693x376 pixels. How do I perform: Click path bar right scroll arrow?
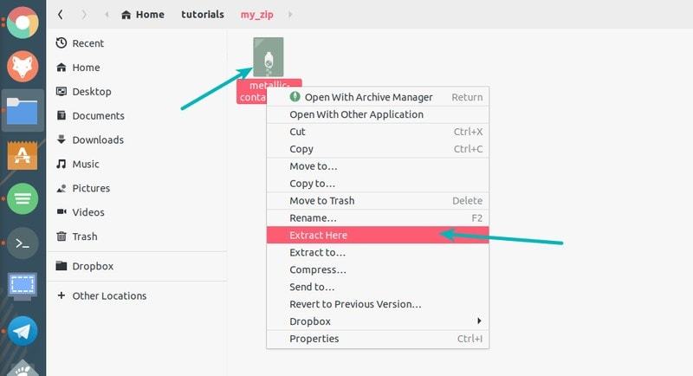point(289,15)
